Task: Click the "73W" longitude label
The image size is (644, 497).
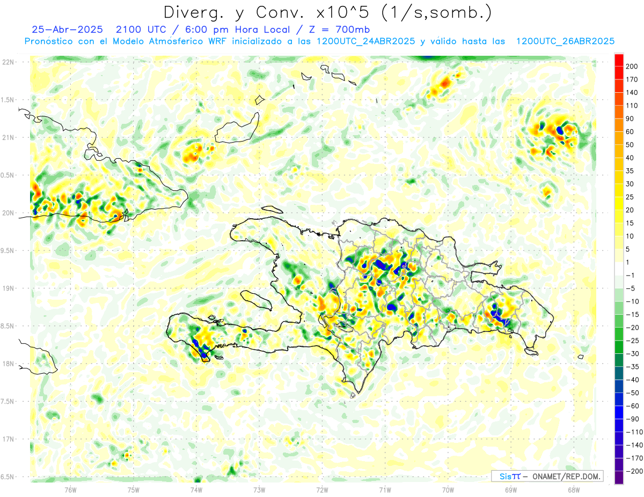Action: [x=259, y=489]
